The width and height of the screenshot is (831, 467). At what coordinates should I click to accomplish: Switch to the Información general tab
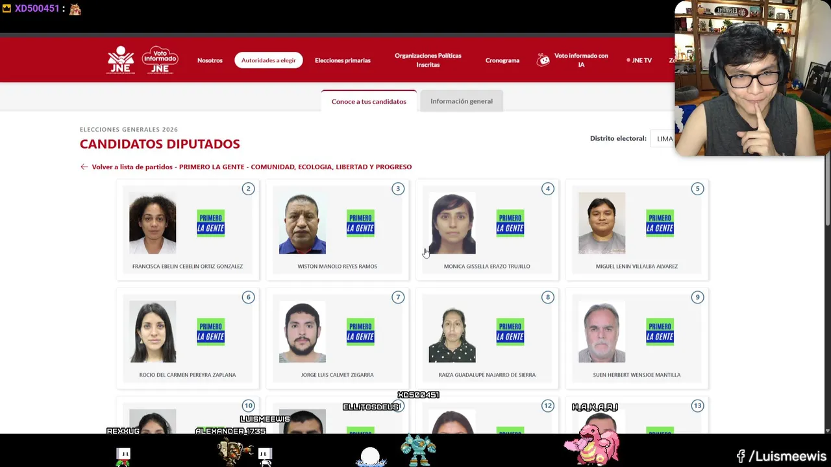pyautogui.click(x=462, y=101)
